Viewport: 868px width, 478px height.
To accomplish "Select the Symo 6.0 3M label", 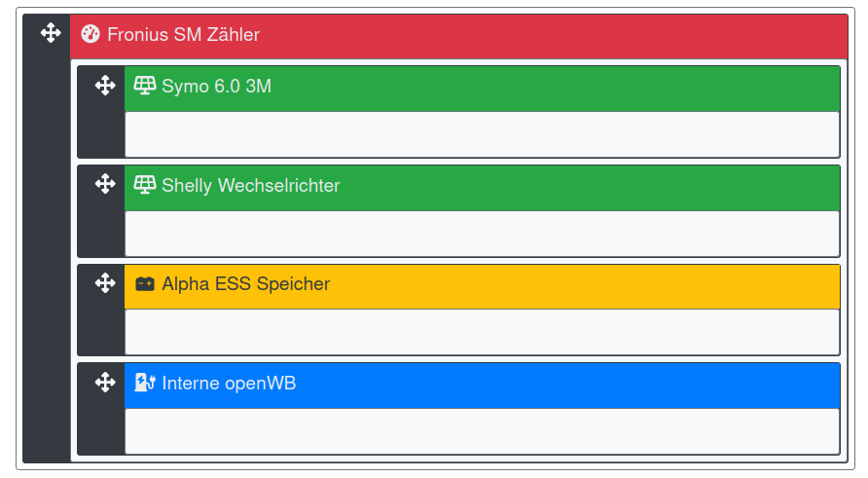I will (x=216, y=87).
